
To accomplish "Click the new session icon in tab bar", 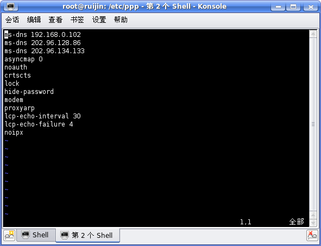I will pos(9,235).
